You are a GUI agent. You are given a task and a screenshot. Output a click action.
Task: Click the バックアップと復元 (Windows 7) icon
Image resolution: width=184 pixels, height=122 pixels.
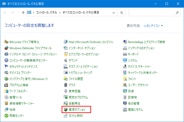tap(6, 79)
